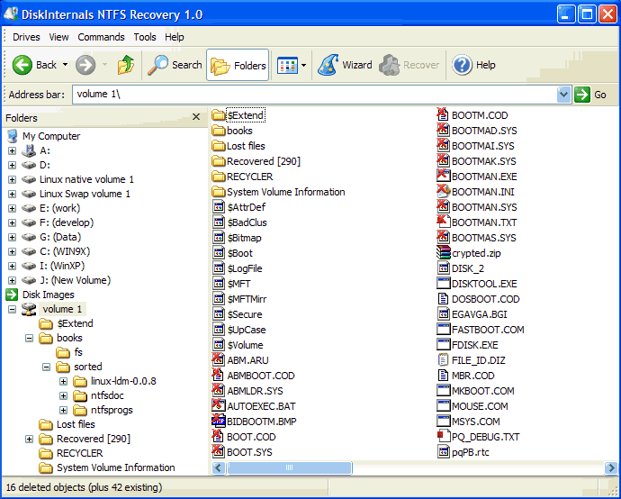Select the $MFT system file icon
The width and height of the screenshot is (621, 499).
219,284
